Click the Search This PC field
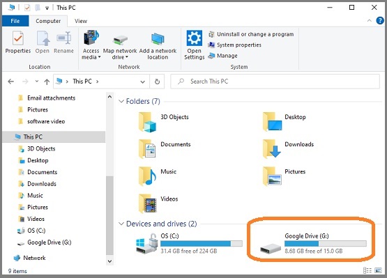 275,82
